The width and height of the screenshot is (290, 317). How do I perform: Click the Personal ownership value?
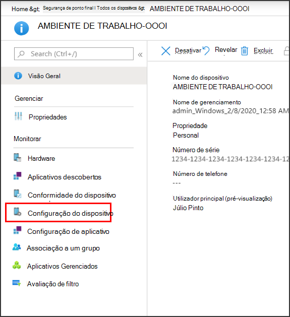click(186, 135)
